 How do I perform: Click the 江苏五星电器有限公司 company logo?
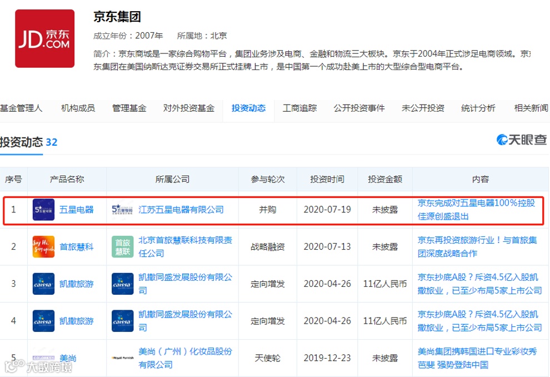pos(122,210)
